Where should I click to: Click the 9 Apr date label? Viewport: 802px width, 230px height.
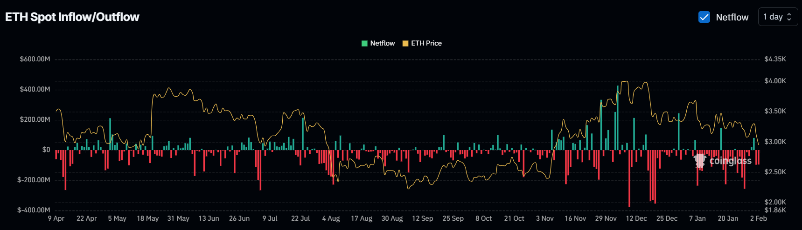(x=56, y=218)
